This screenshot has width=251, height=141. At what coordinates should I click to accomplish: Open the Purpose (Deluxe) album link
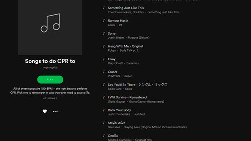139,38
